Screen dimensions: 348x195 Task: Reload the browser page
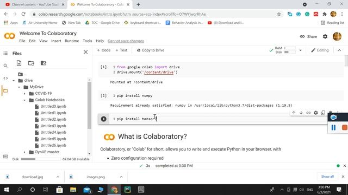pyautogui.click(x=23, y=14)
